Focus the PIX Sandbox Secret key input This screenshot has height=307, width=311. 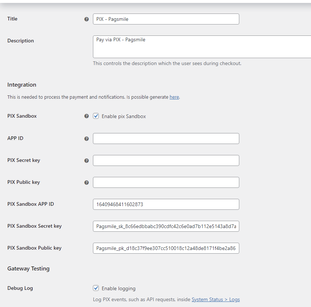click(166, 226)
